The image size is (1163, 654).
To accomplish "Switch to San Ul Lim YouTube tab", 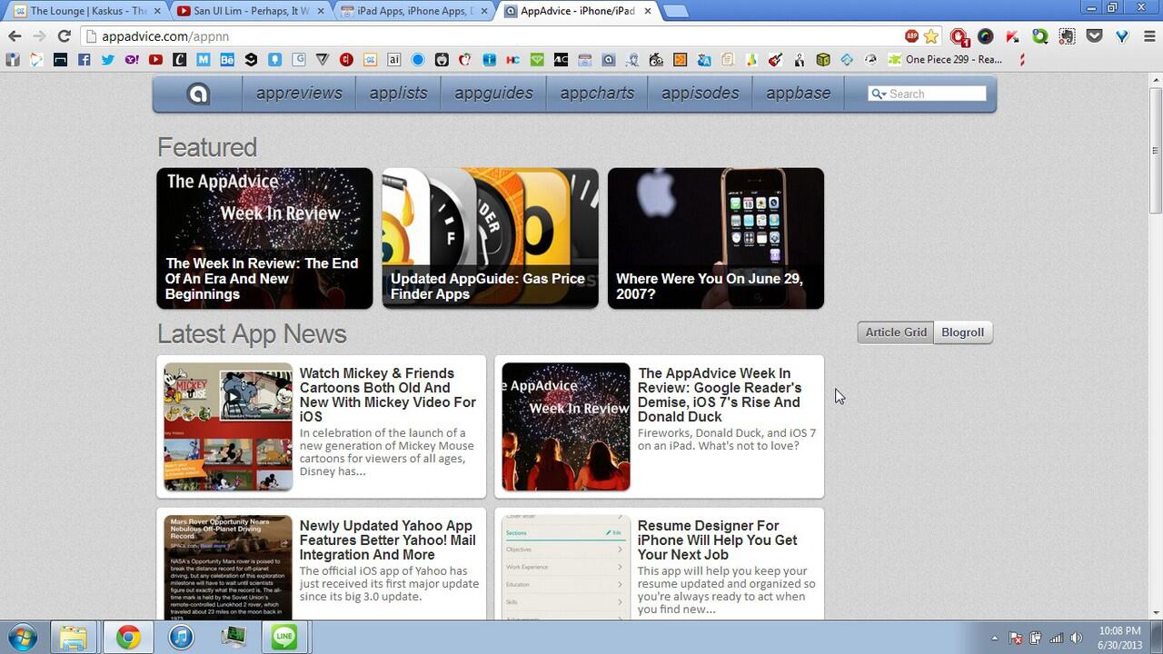I will pos(251,11).
